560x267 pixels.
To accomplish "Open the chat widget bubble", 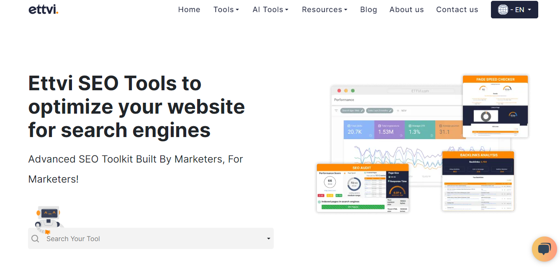I will (544, 249).
